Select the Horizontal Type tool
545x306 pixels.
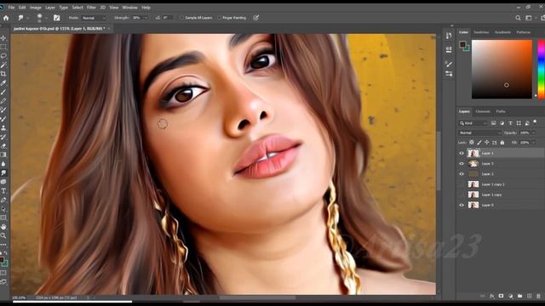3,190
